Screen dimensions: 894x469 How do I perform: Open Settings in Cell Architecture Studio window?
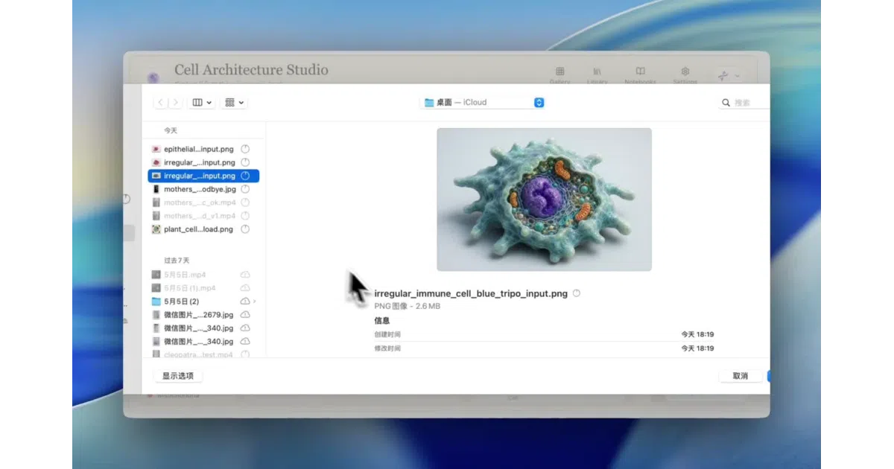tap(685, 75)
